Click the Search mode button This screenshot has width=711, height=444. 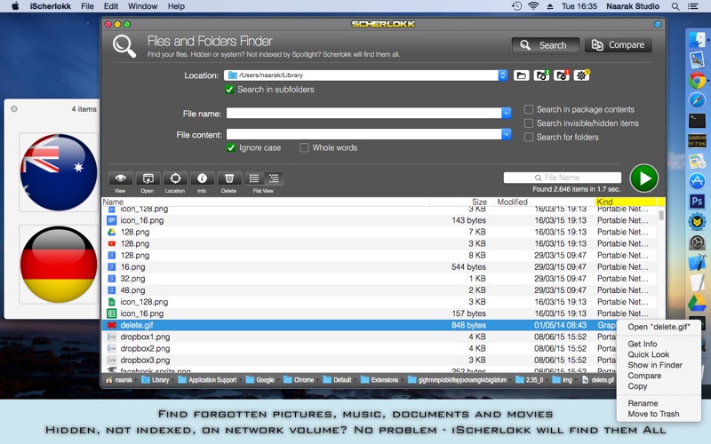[x=545, y=45]
